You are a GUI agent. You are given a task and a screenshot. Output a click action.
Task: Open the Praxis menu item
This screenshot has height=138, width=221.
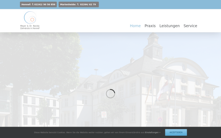[x=150, y=26]
